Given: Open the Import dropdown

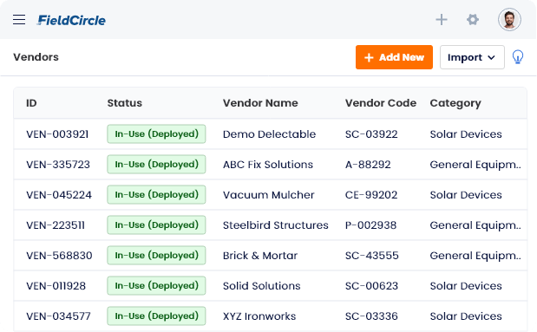Looking at the screenshot, I should (x=472, y=57).
